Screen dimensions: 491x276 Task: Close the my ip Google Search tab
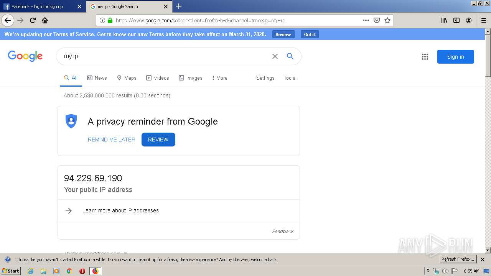[x=166, y=7]
